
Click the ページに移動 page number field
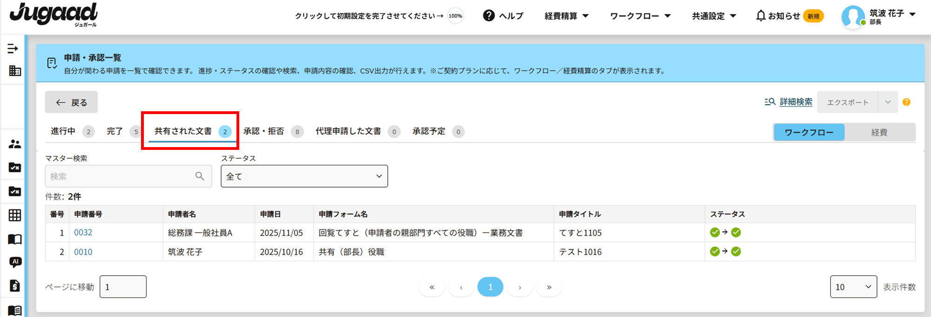tap(123, 287)
